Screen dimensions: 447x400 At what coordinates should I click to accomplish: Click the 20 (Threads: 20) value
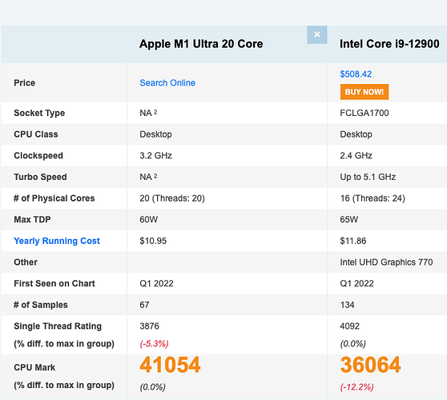172,198
